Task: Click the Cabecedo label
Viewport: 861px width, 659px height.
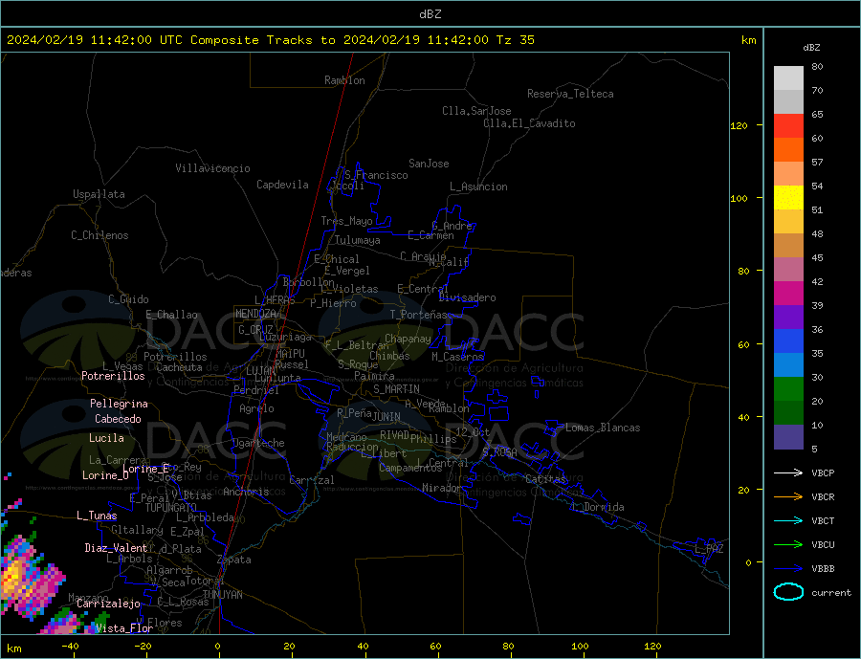Action: [118, 419]
